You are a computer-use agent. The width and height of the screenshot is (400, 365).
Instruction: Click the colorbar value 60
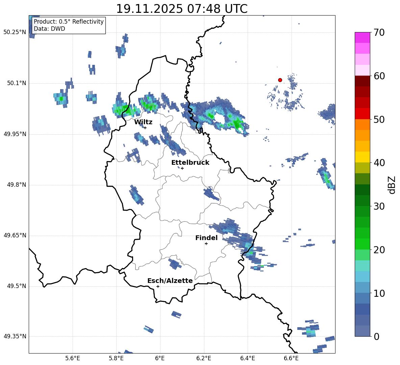379,76
